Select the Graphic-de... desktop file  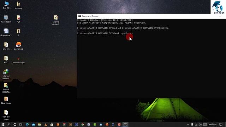(x=6, y=32)
